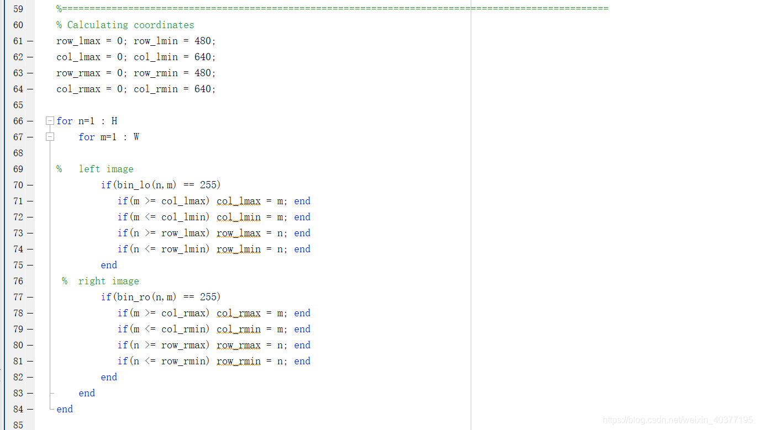Click the breakpoint dash beside line 64

tap(30, 89)
